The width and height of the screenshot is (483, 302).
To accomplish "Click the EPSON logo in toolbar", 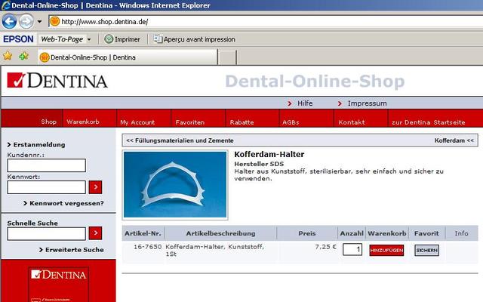I will coord(18,39).
